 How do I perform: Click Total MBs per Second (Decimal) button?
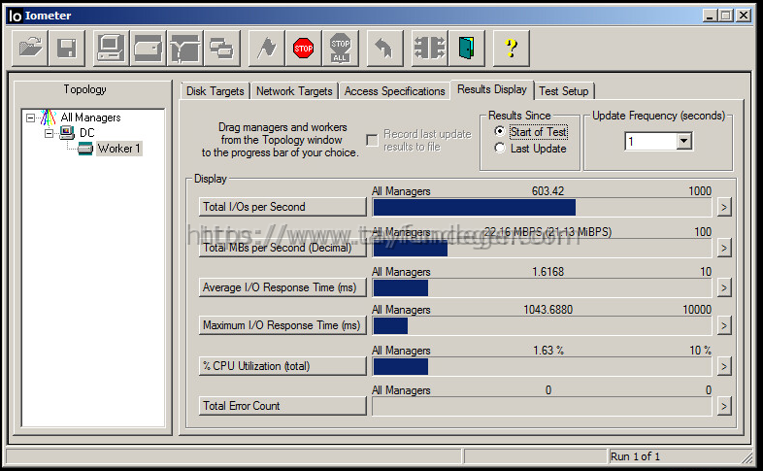(x=282, y=248)
